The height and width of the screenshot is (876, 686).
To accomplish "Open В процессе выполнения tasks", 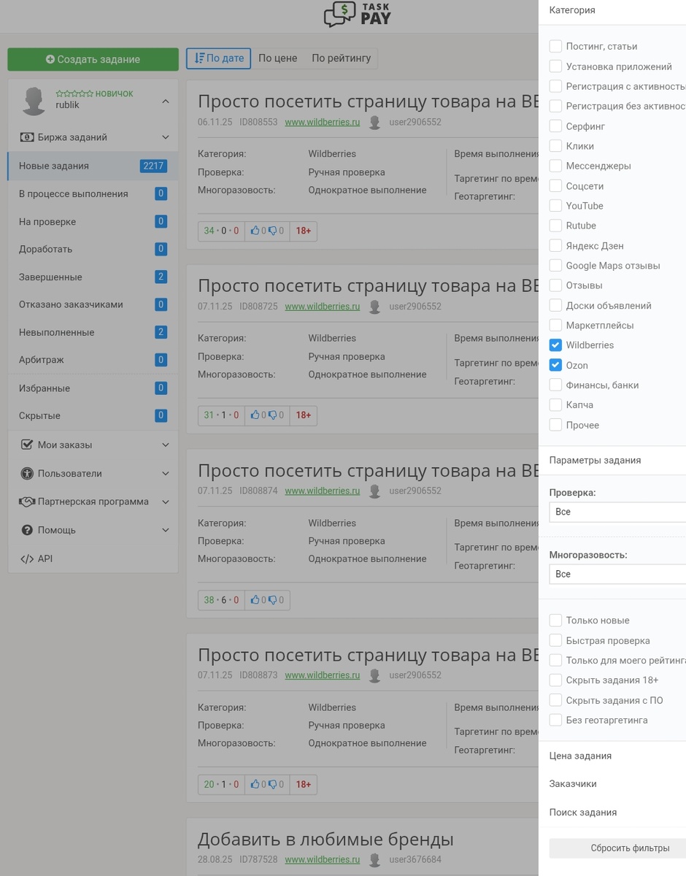I will [93, 193].
